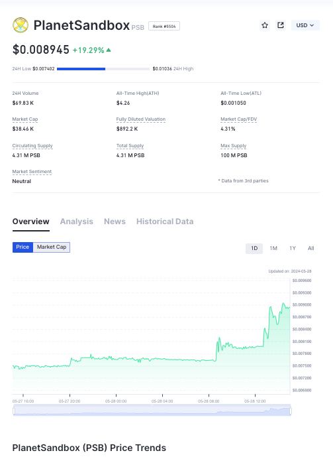Add PlanetSandbox to favorites with the star icon

click(265, 25)
